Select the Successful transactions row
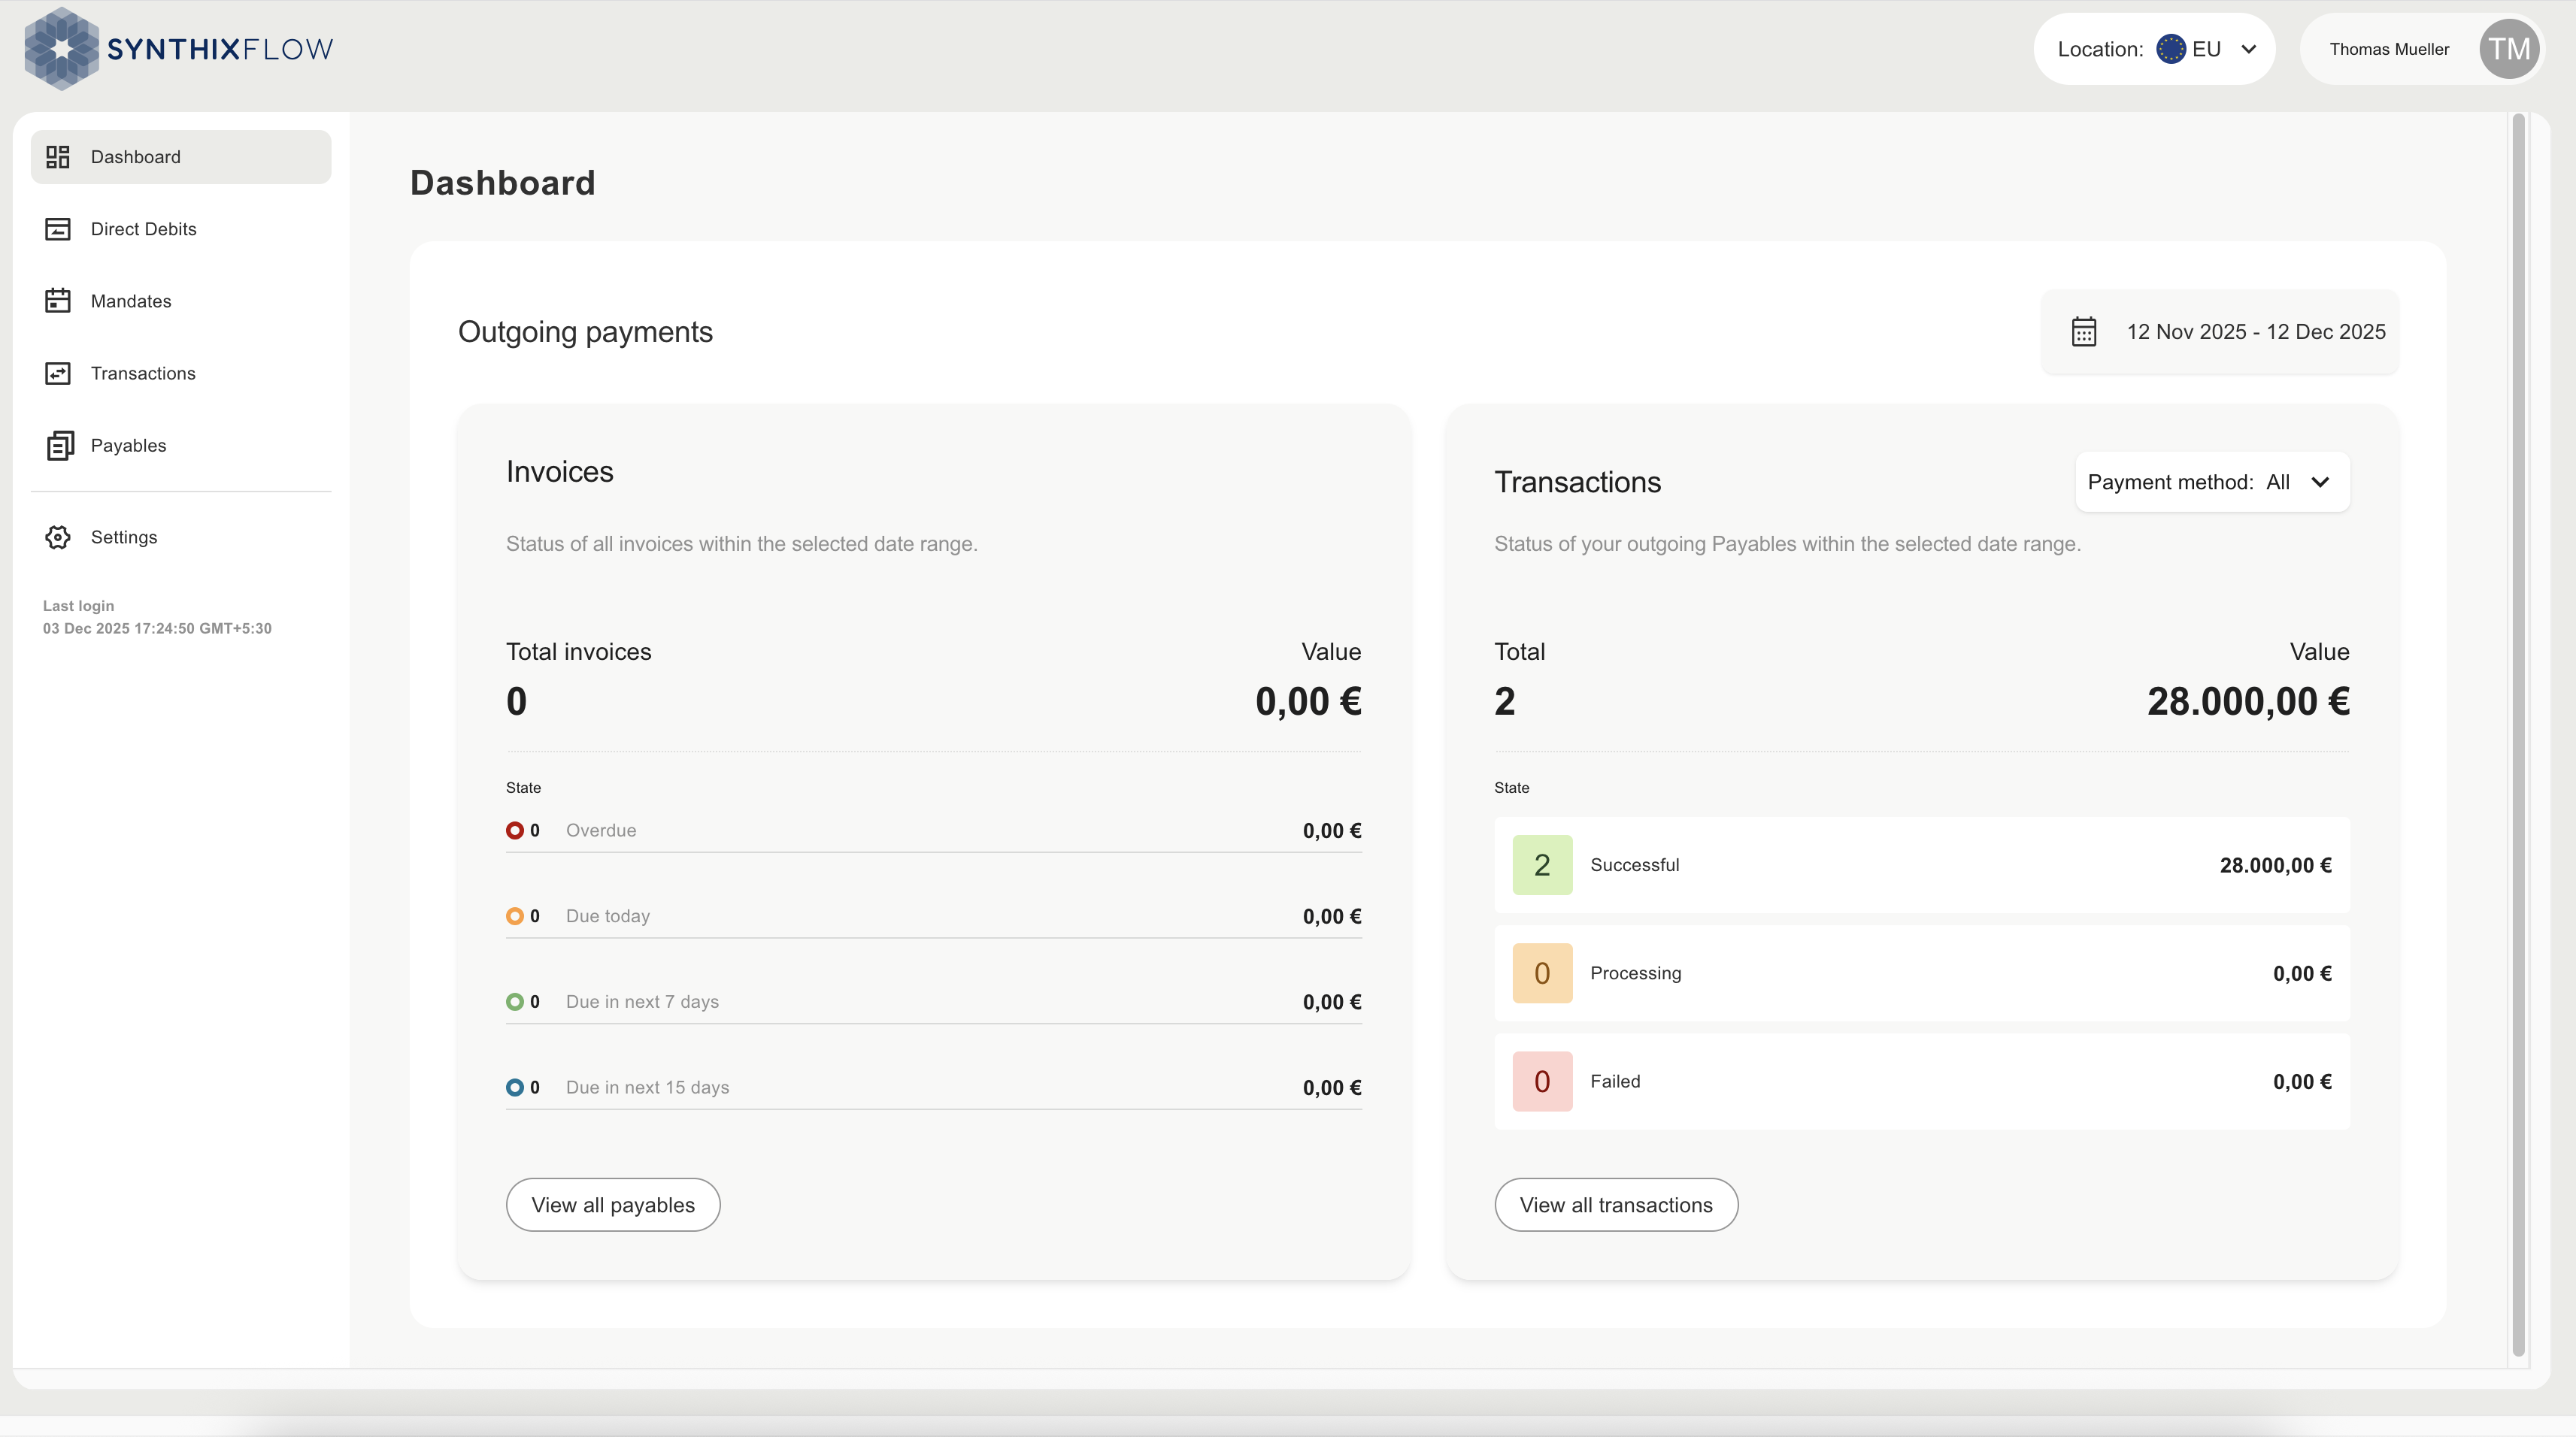2576x1437 pixels. pyautogui.click(x=1922, y=865)
